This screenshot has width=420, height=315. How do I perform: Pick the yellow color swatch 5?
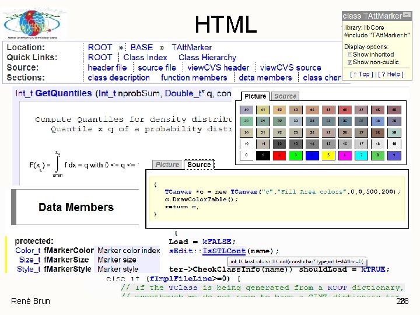coord(328,155)
